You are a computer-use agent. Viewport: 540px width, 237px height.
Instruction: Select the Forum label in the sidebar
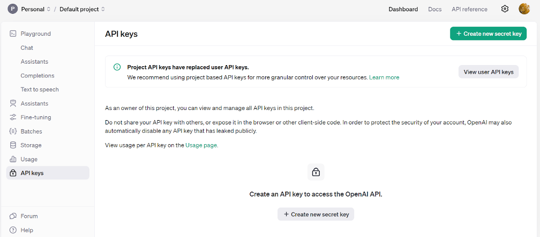(x=29, y=216)
